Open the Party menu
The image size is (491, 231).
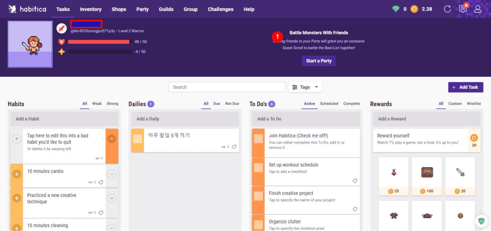142,9
